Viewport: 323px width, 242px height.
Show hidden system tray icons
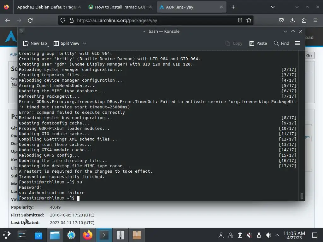point(277,235)
